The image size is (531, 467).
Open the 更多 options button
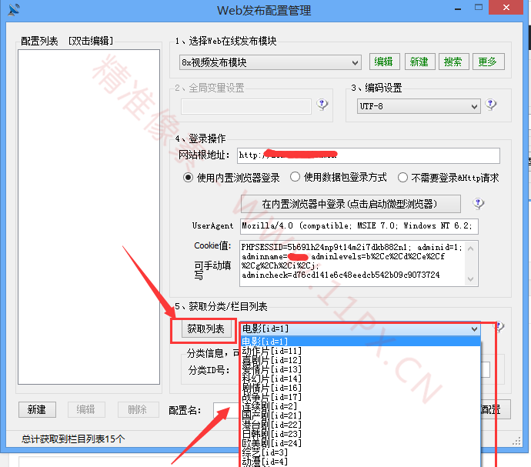[x=487, y=62]
